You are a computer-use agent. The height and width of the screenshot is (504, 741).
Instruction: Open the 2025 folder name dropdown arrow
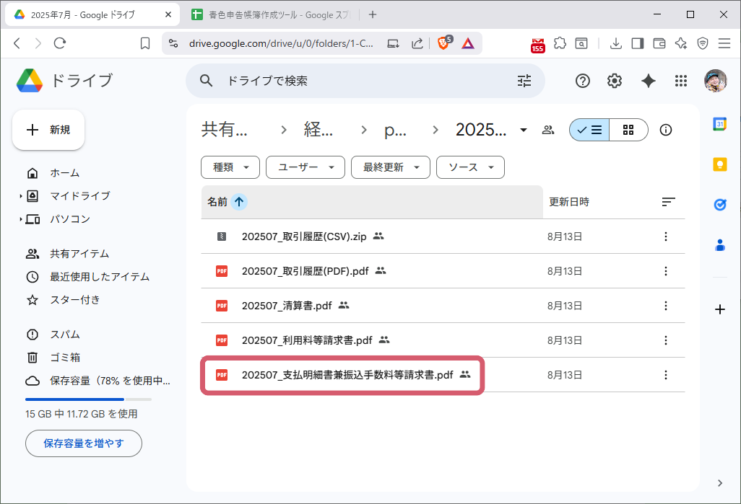coord(522,130)
